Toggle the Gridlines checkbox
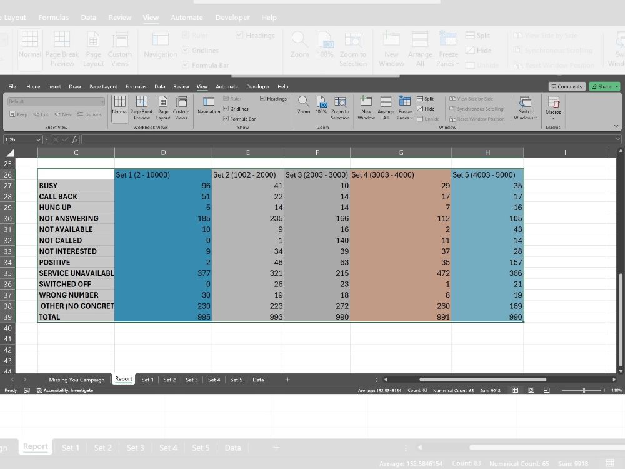Image resolution: width=625 pixels, height=469 pixels. tap(226, 108)
